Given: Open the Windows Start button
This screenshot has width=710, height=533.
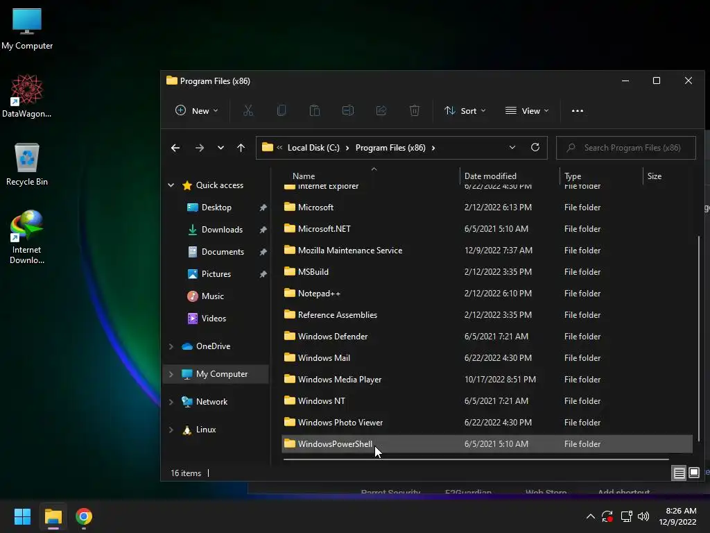Looking at the screenshot, I should 22,516.
